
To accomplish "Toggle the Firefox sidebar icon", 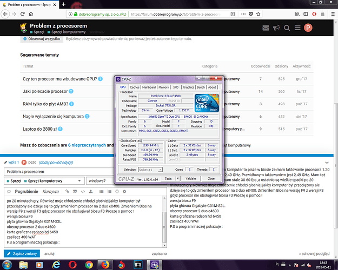I will coord(306,14).
